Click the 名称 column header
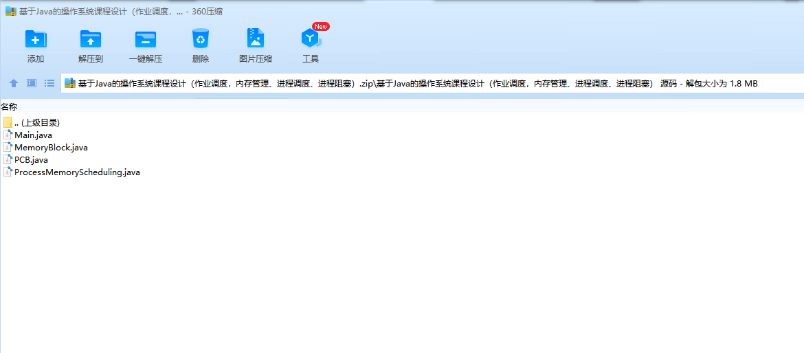This screenshot has width=804, height=353. click(9, 106)
